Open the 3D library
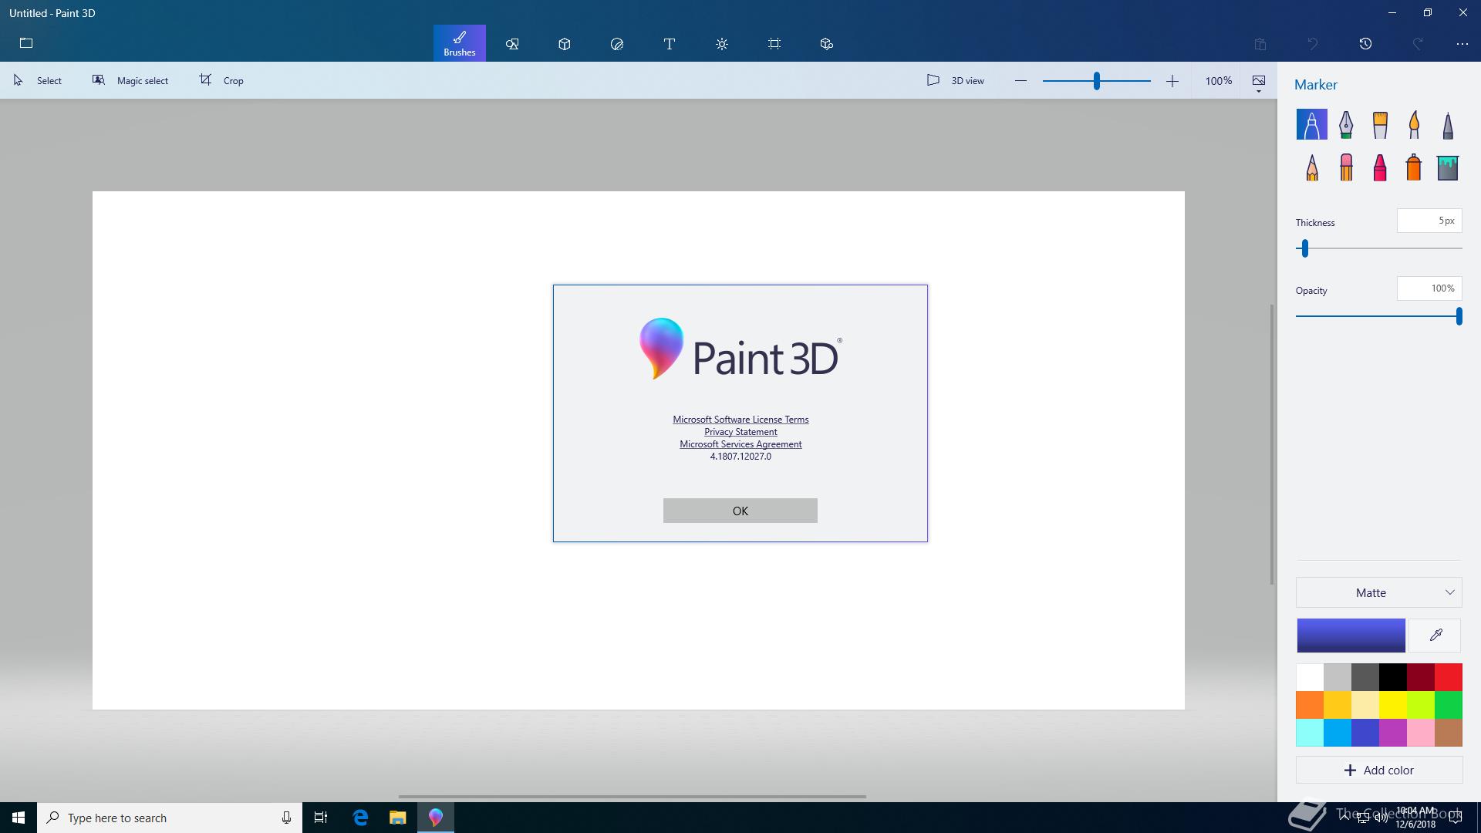This screenshot has width=1481, height=833. (x=827, y=44)
